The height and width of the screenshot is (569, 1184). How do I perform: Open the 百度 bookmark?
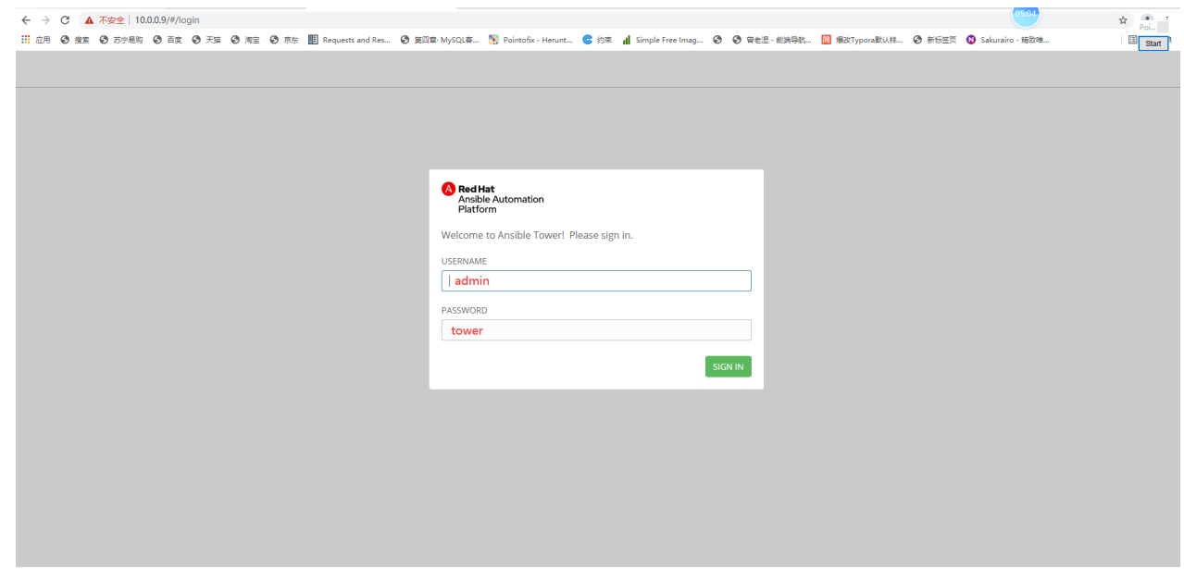click(168, 40)
